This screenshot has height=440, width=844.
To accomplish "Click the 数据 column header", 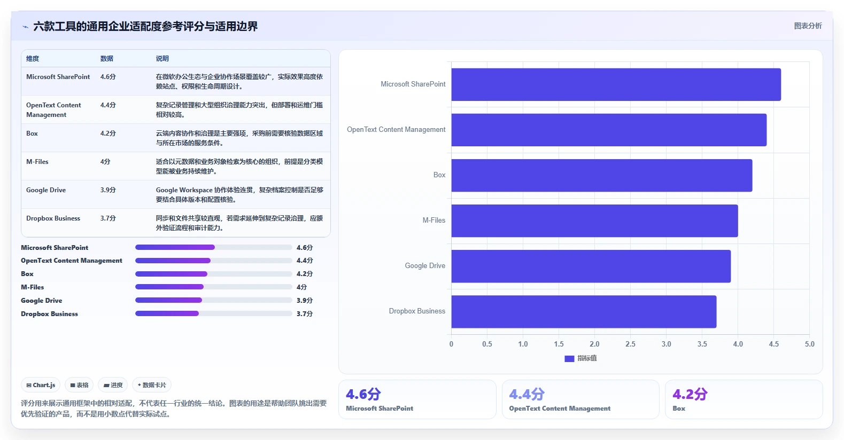I will click(x=107, y=59).
